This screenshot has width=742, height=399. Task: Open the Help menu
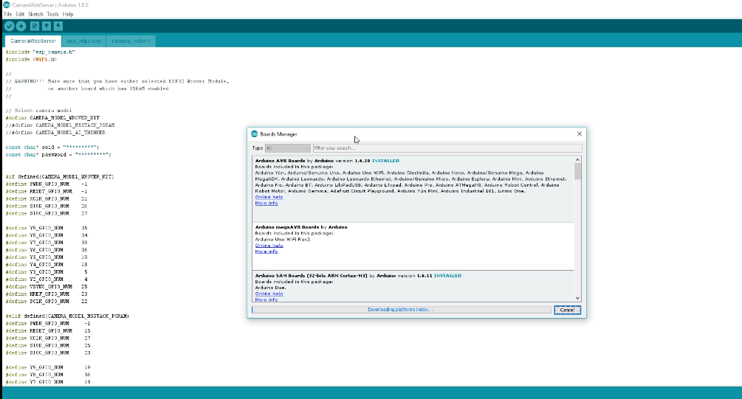point(68,14)
